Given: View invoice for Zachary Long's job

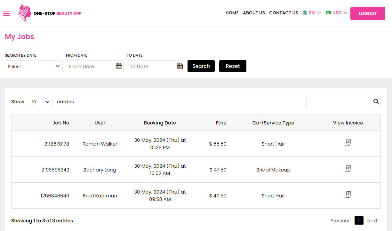Looking at the screenshot, I should (x=348, y=169).
